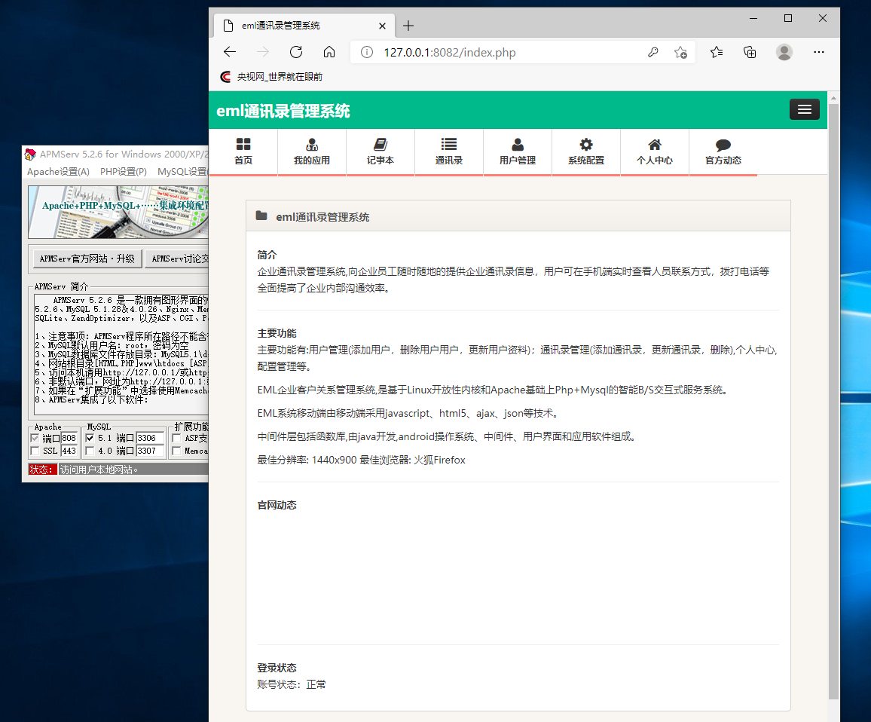The height and width of the screenshot is (722, 871).
Task: Reload the current browser page
Action: pos(296,52)
